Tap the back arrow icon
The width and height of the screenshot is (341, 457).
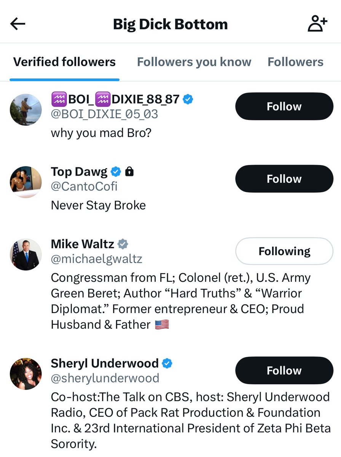click(18, 24)
